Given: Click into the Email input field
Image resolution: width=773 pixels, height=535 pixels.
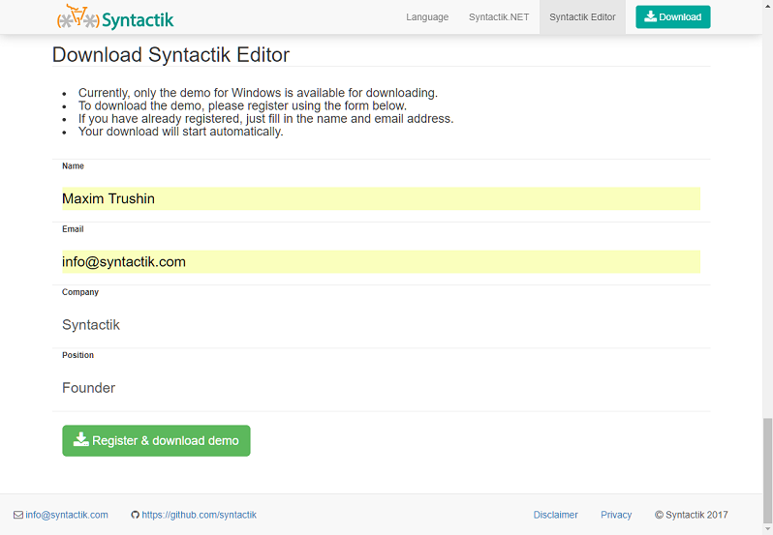Looking at the screenshot, I should pyautogui.click(x=381, y=261).
